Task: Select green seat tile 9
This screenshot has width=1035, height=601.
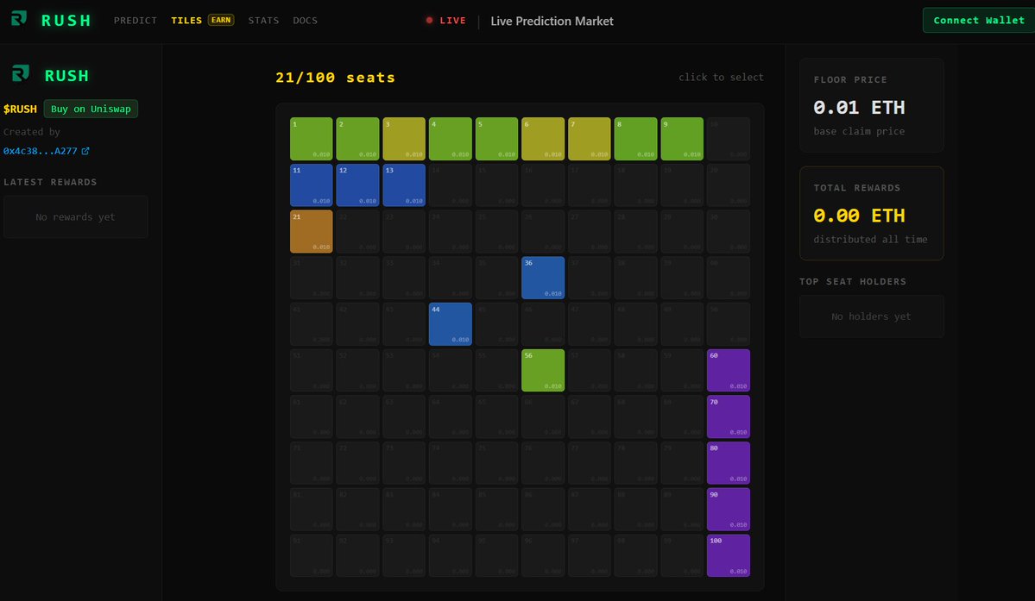Action: (x=682, y=139)
